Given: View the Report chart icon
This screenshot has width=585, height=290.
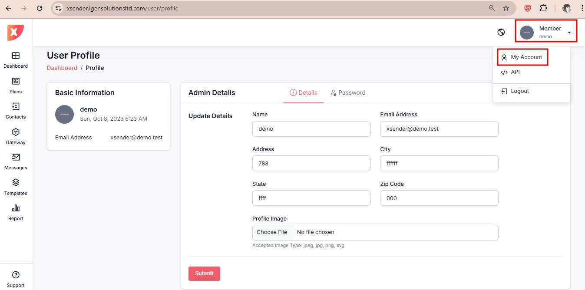Looking at the screenshot, I should click(16, 208).
